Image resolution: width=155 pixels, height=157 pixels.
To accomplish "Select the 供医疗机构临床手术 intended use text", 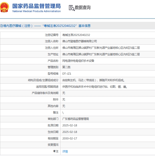I will (95, 87).
